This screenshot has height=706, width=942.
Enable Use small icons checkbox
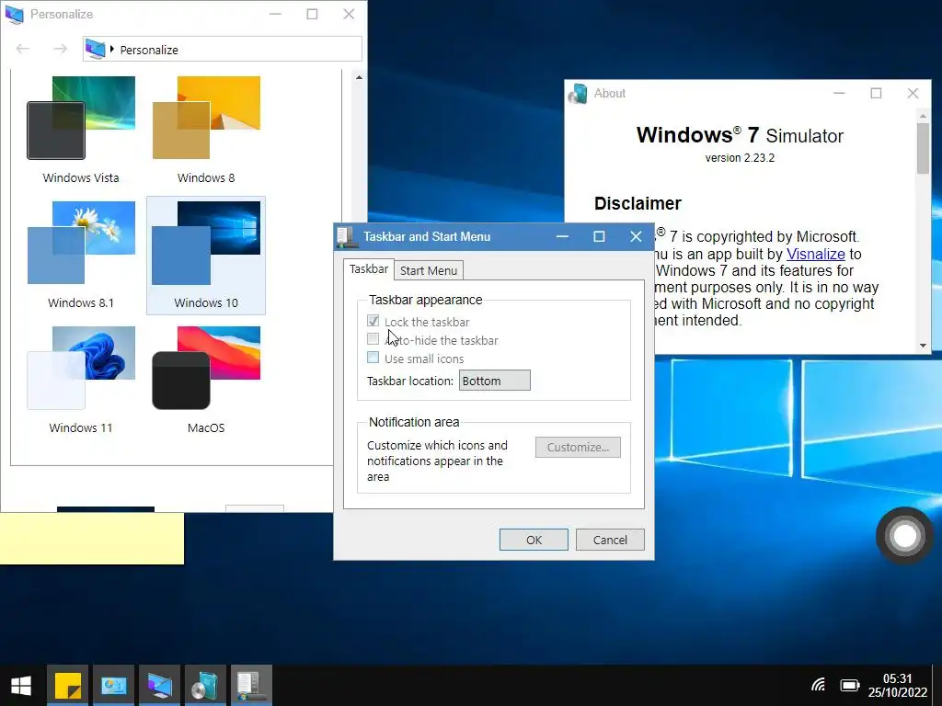pyautogui.click(x=373, y=358)
